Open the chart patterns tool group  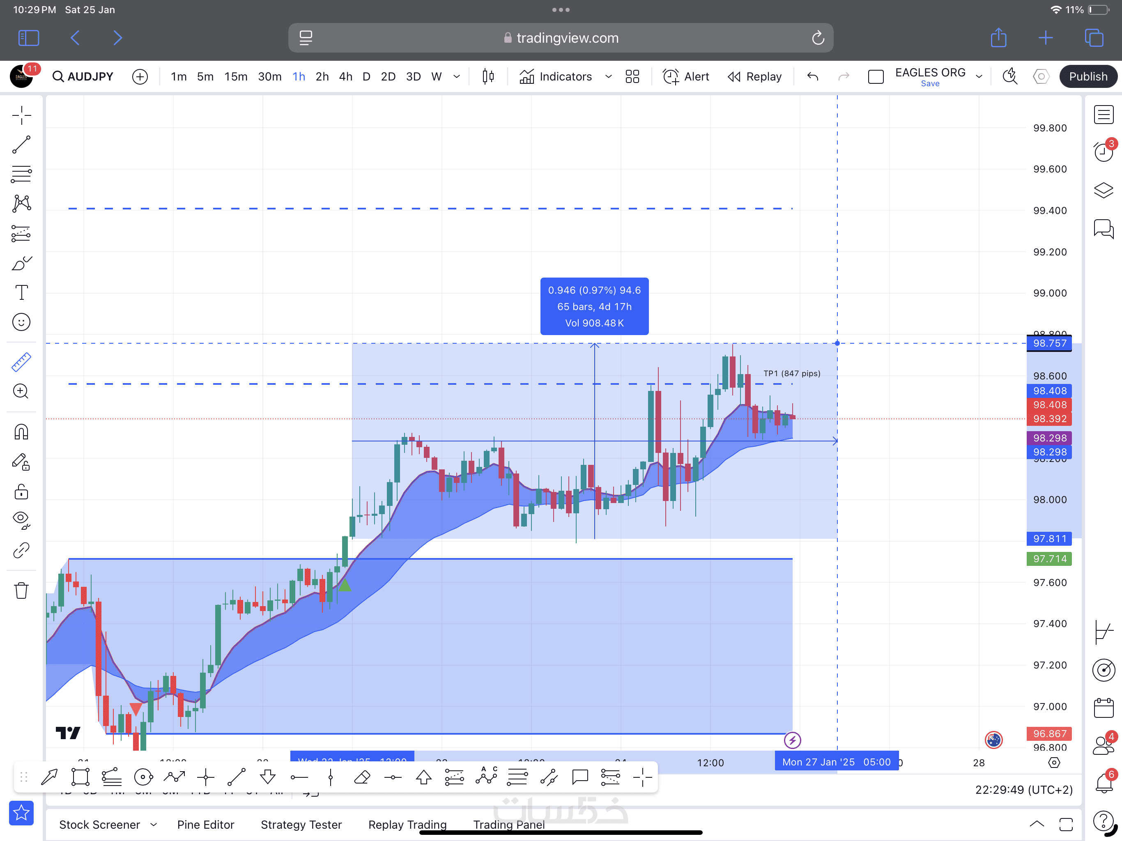(x=21, y=203)
